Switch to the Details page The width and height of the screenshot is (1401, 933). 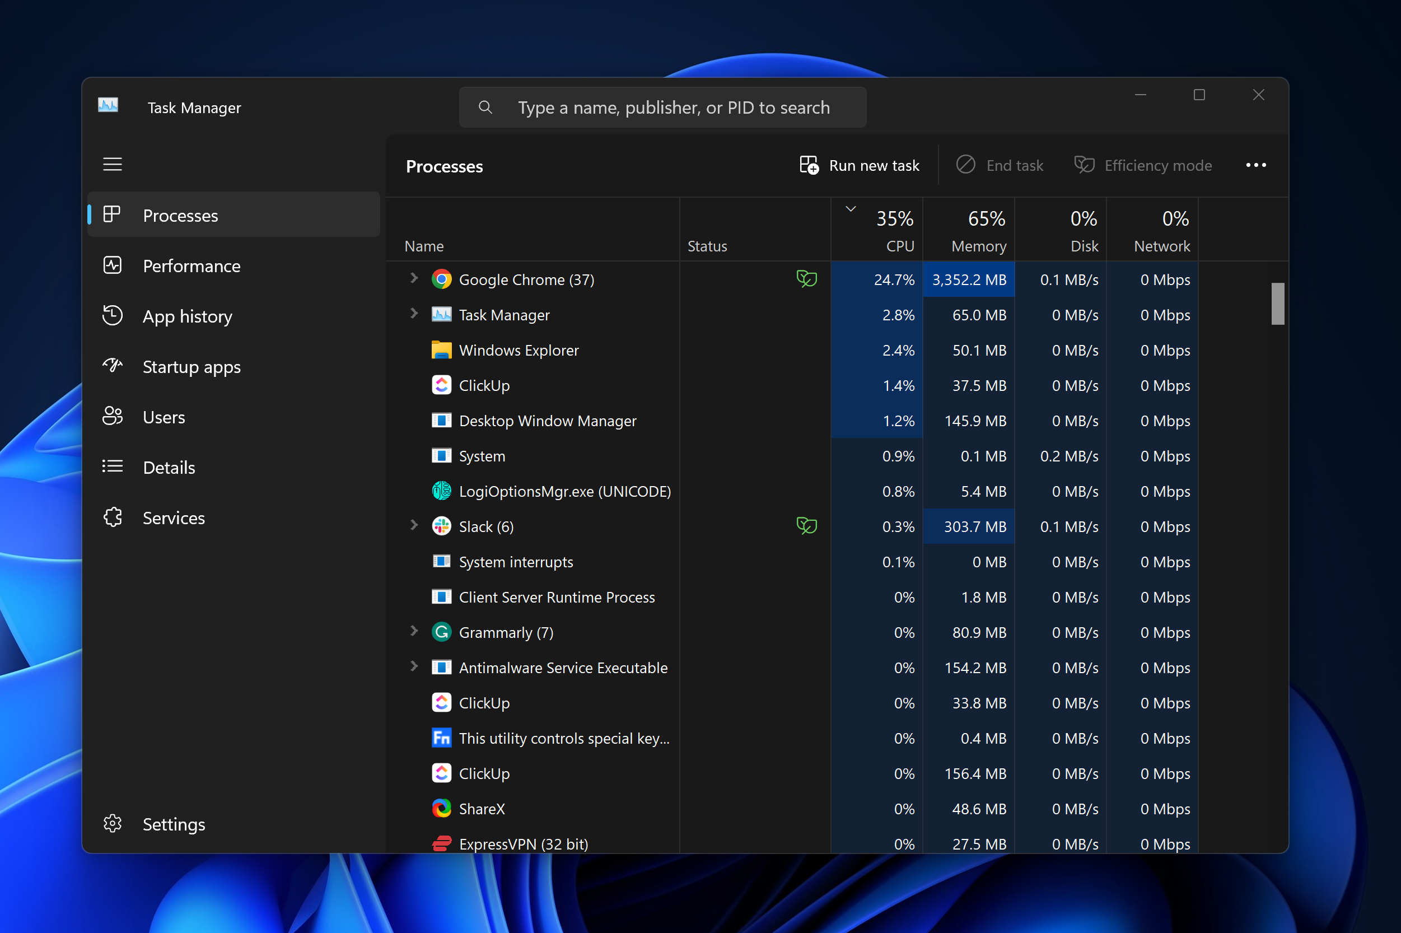point(234,468)
